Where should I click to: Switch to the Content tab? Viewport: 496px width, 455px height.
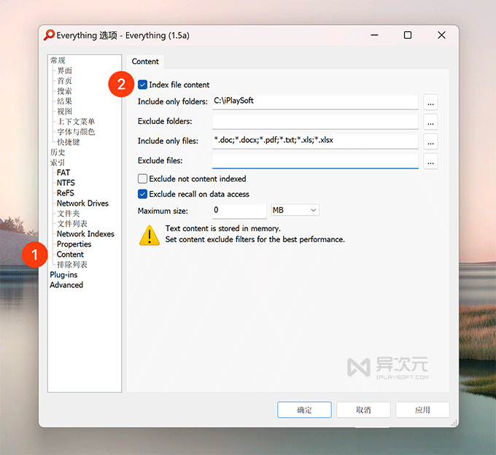(145, 62)
